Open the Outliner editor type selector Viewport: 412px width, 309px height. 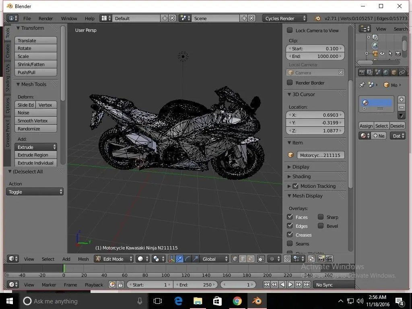tap(365, 29)
